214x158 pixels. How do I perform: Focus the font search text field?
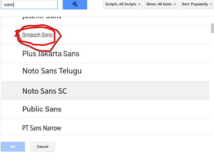[34, 4]
